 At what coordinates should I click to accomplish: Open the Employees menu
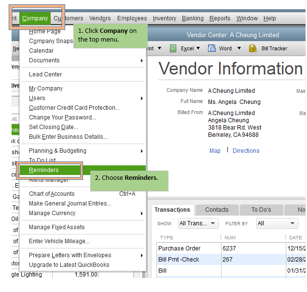tap(132, 18)
